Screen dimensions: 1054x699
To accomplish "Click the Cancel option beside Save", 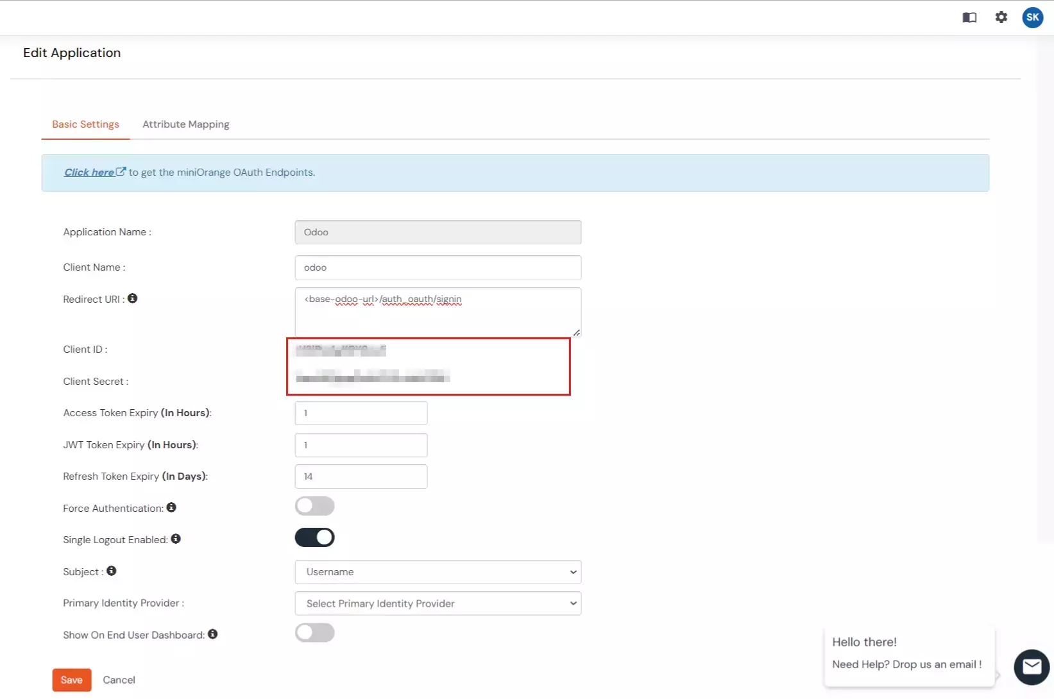I will pos(119,679).
